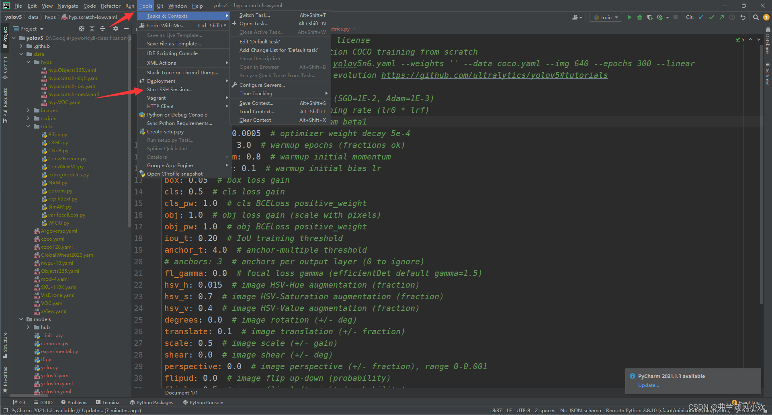Click Run with Coverage icon

(650, 17)
